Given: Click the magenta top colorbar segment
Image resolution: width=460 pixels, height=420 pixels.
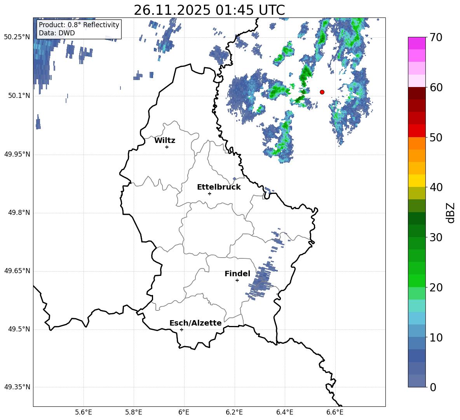Looking at the screenshot, I should click(416, 44).
